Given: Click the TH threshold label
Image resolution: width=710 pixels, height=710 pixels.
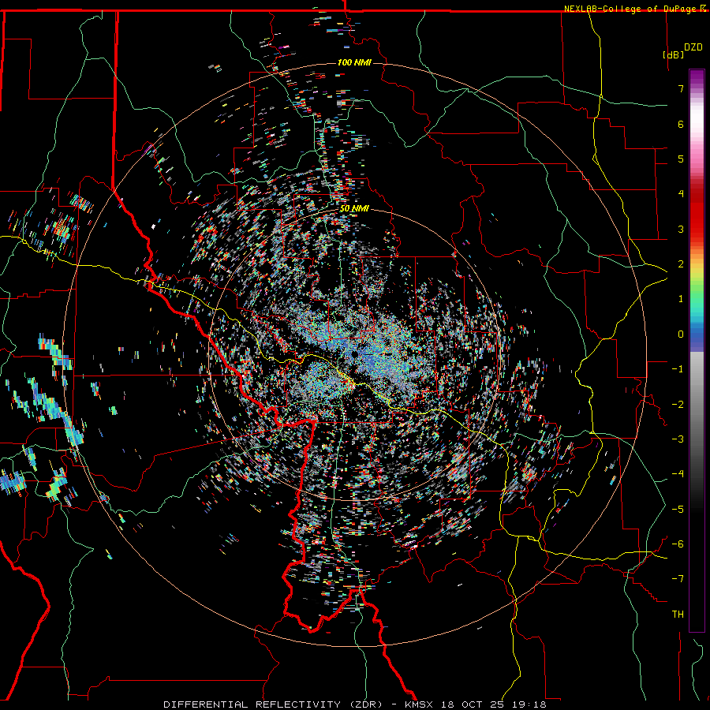Looking at the screenshot, I should [678, 615].
